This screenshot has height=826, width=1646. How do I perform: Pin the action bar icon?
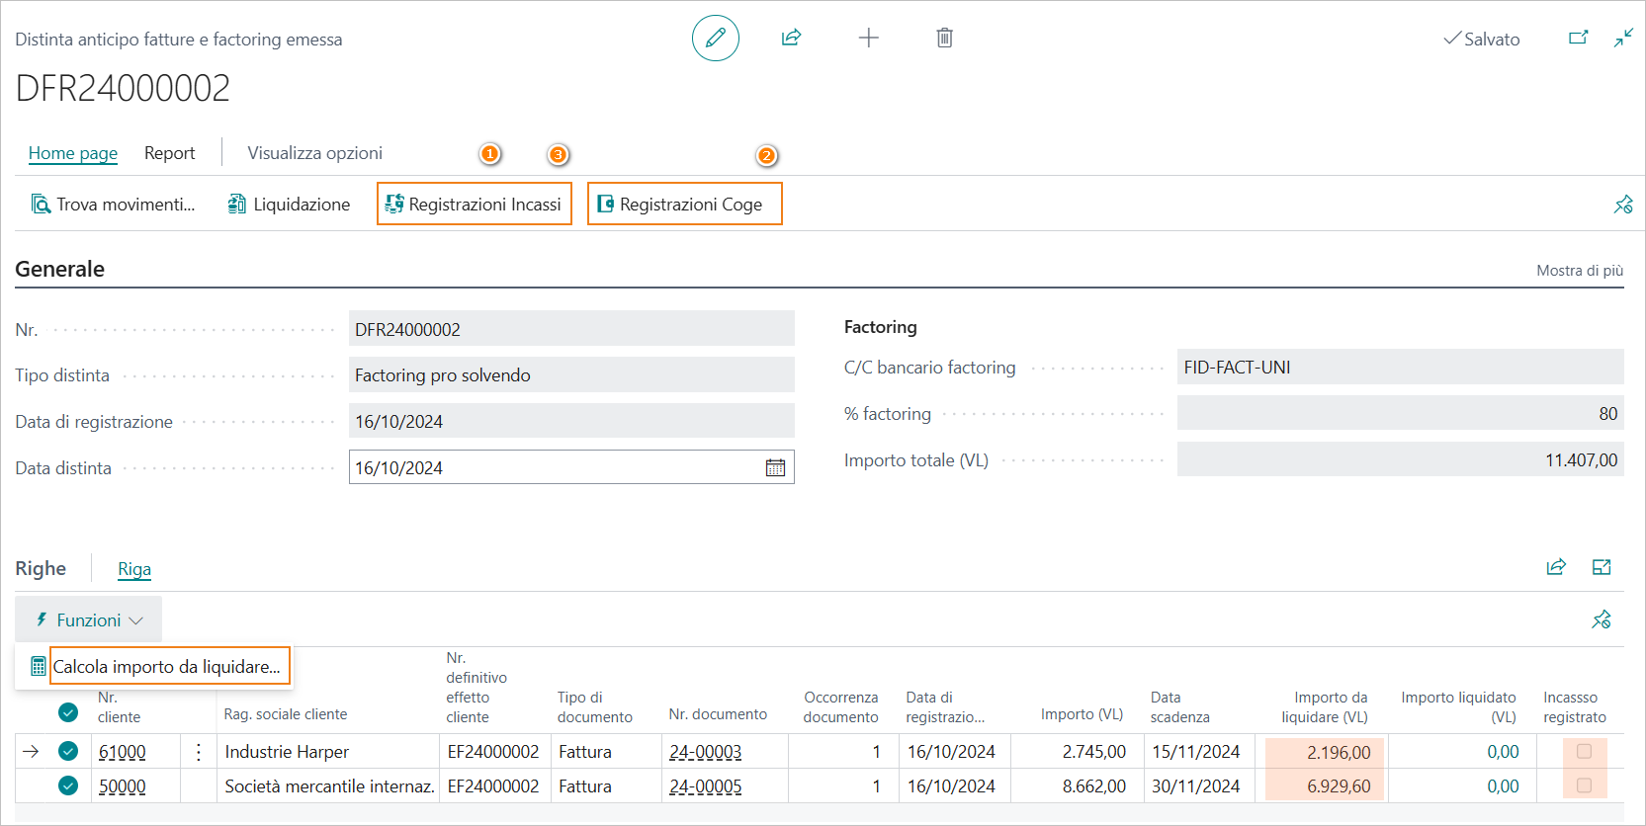pyautogui.click(x=1623, y=205)
